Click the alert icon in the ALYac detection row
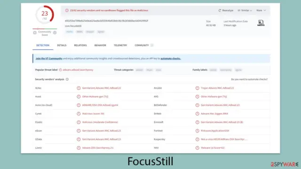This screenshot has width=301, height=169. pos(79,88)
